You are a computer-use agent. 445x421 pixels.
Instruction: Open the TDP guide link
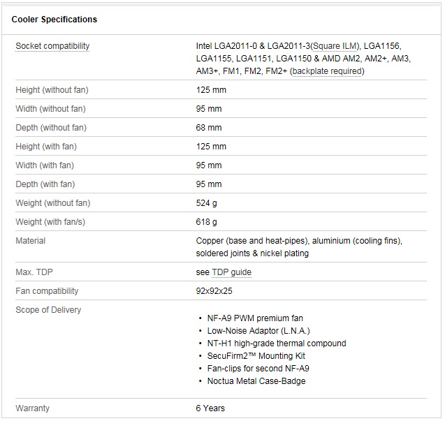click(x=232, y=272)
